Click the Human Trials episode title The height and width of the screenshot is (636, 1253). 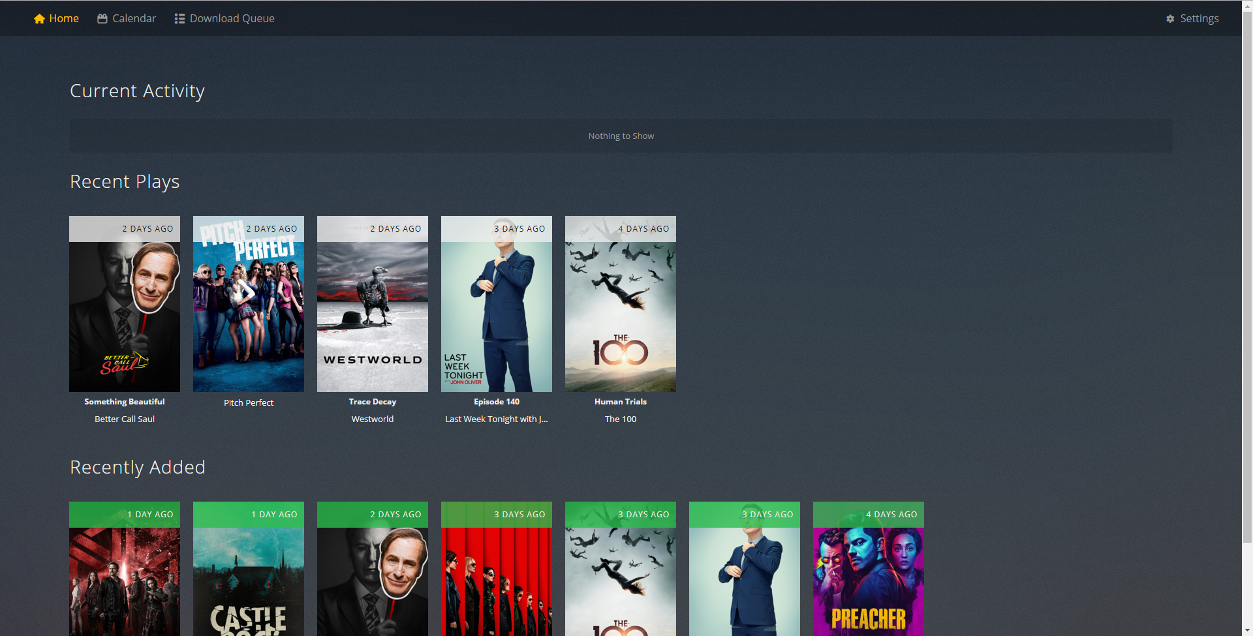[621, 402]
